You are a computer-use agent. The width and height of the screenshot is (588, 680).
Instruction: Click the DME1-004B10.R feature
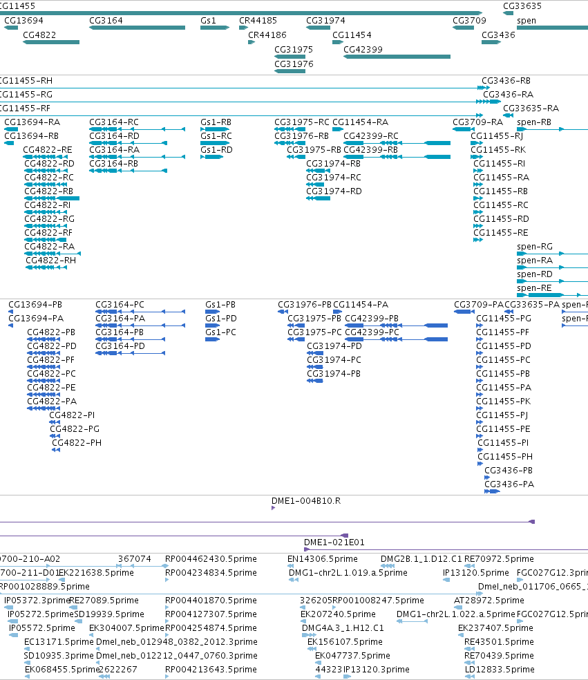[x=273, y=508]
